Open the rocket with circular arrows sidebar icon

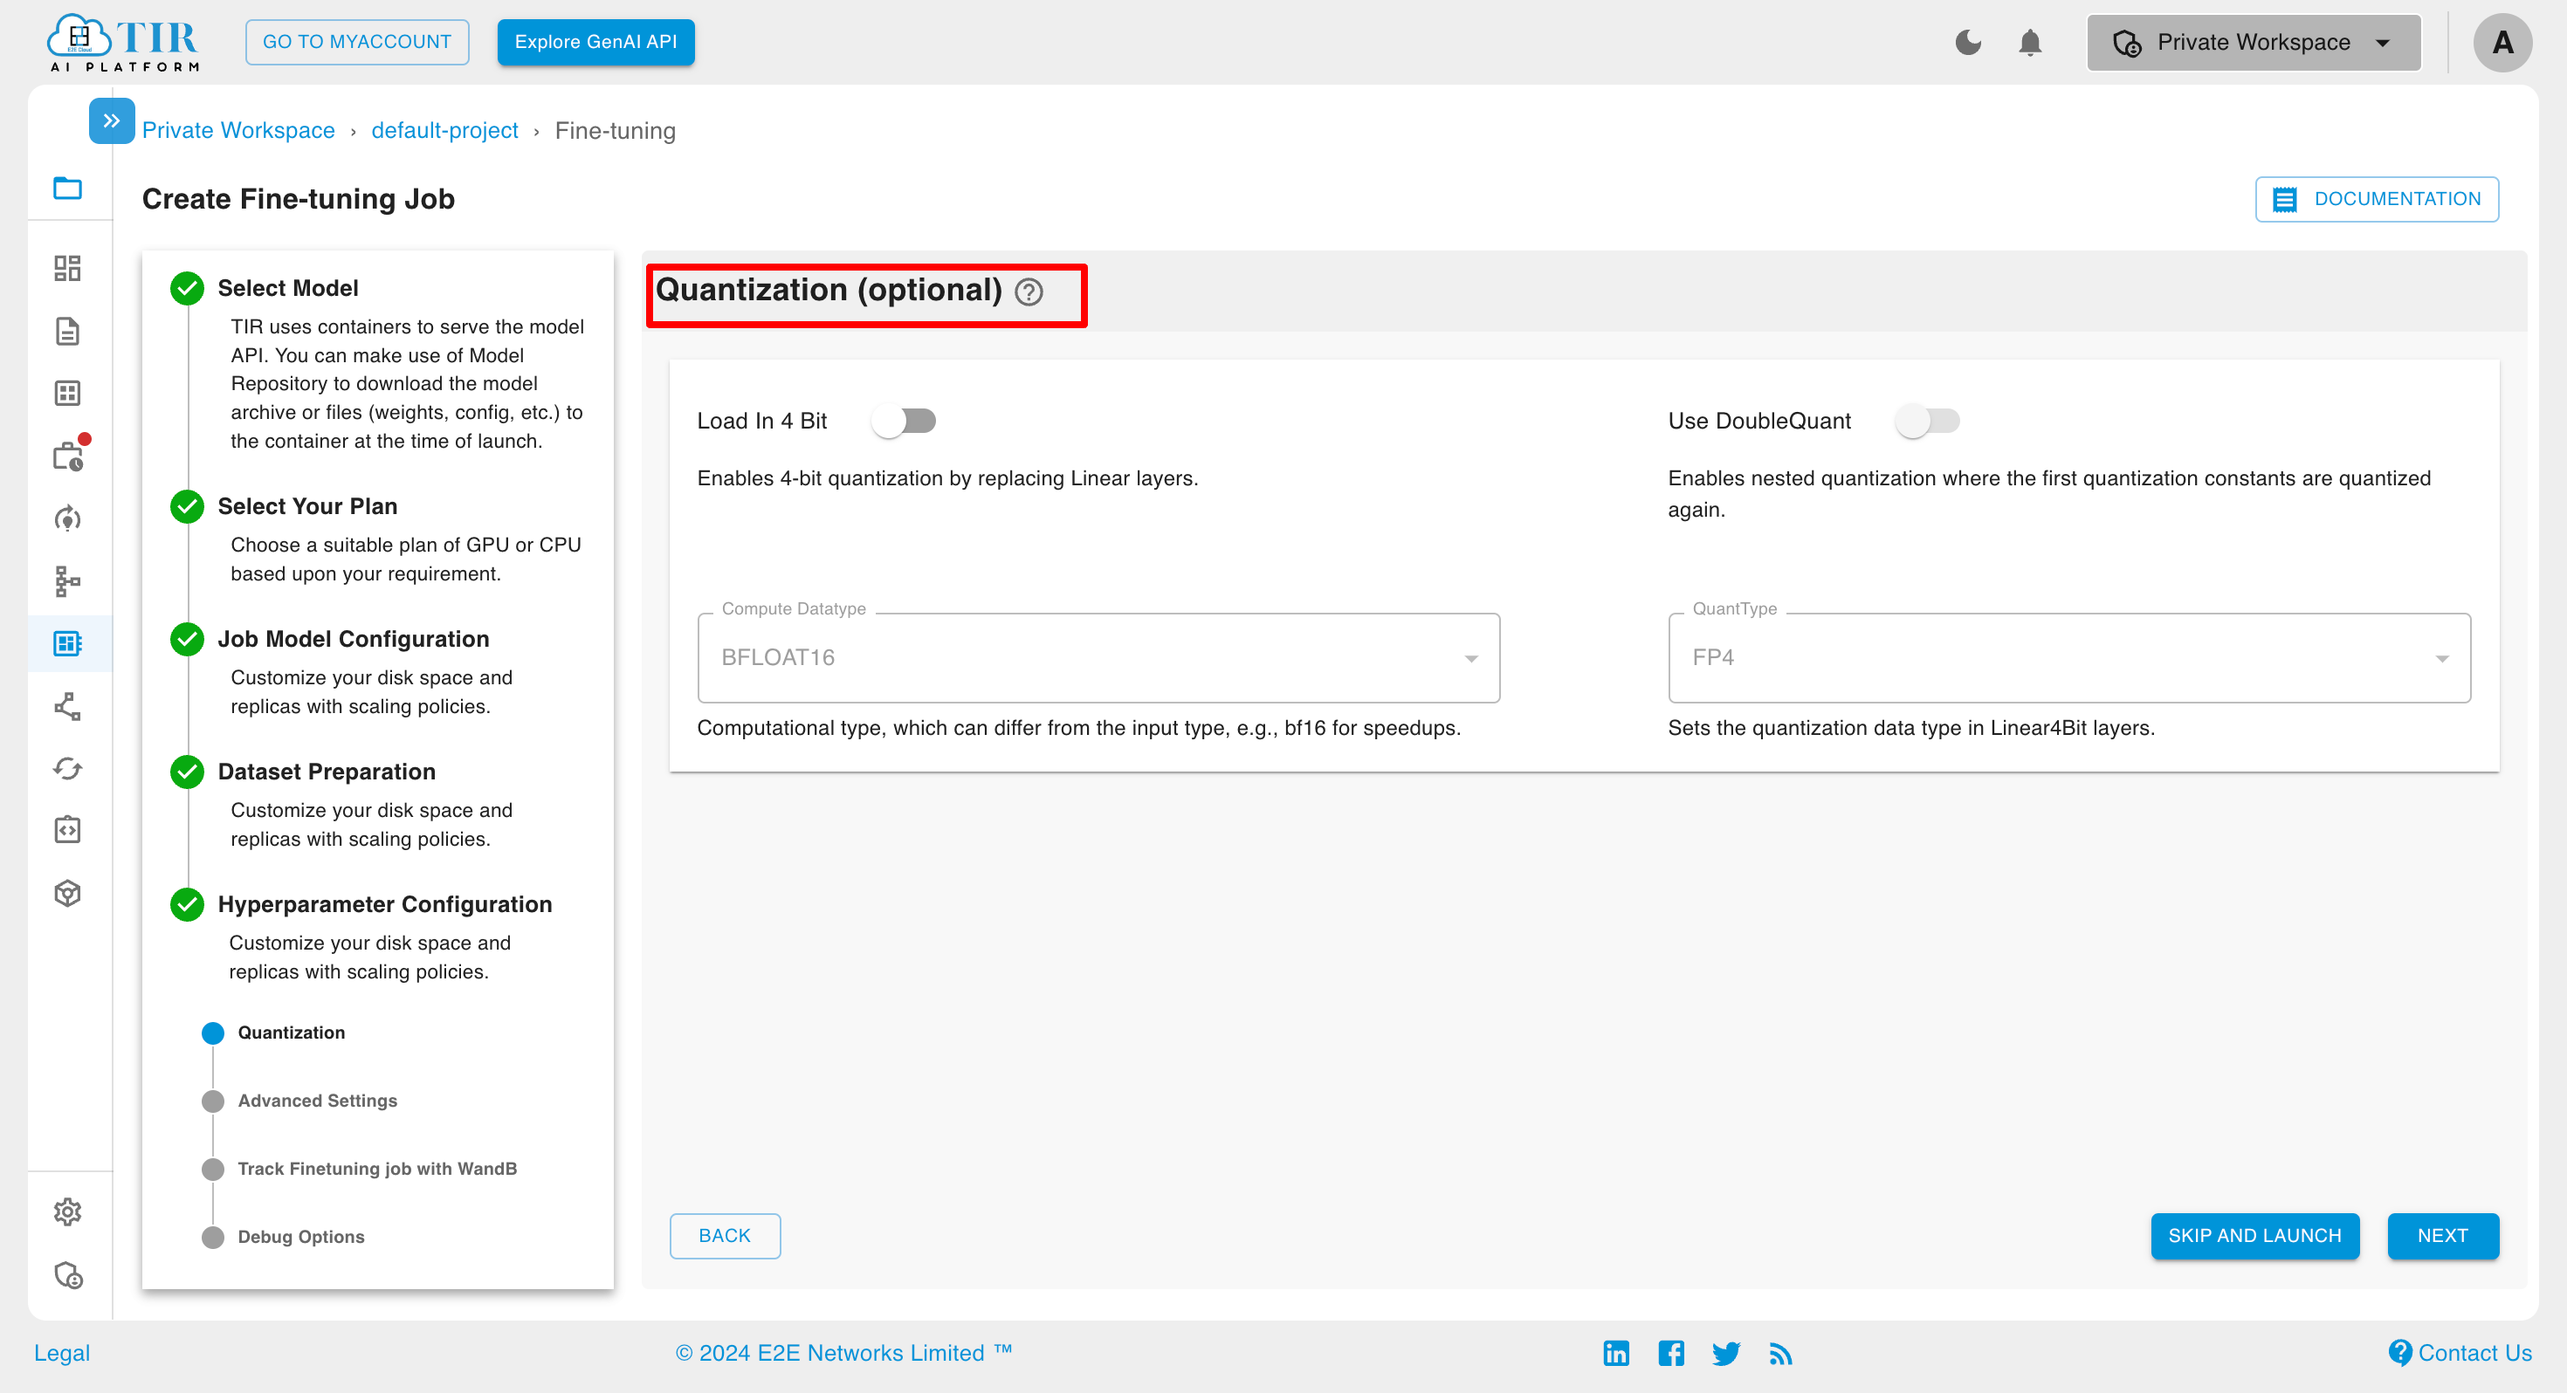pos(68,518)
